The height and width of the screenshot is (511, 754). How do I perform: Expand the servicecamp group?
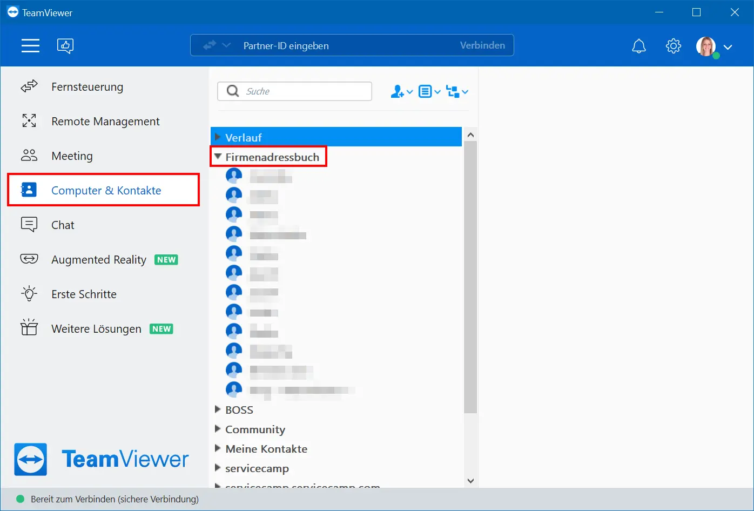[x=218, y=468]
